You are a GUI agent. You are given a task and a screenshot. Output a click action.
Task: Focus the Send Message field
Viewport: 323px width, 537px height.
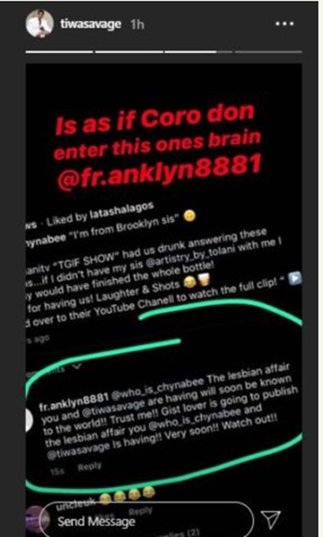point(147,520)
